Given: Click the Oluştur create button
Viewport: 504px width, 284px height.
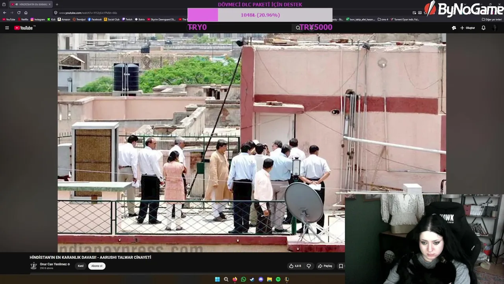Looking at the screenshot, I should click(468, 28).
